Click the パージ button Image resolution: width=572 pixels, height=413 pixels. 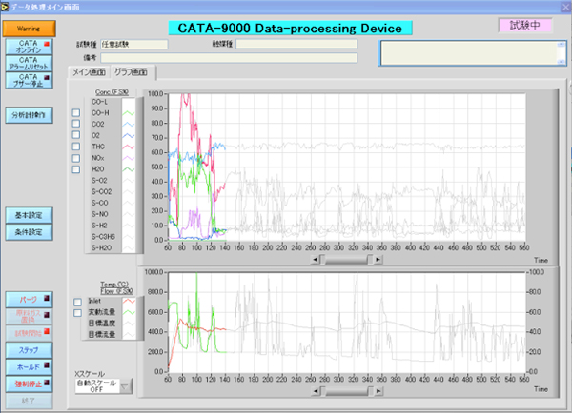(30, 300)
